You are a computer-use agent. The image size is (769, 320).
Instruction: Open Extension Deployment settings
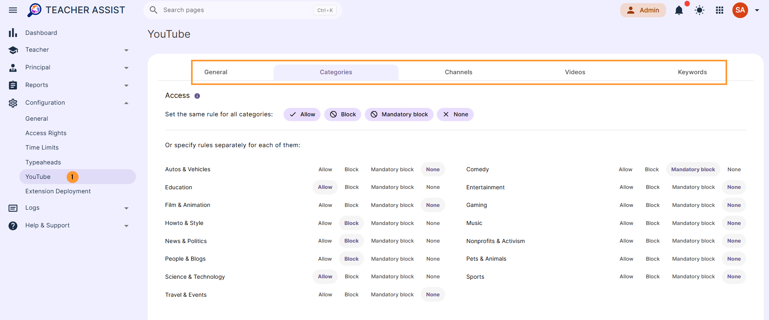(58, 191)
